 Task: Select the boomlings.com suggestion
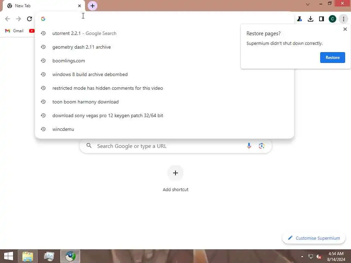(165, 61)
